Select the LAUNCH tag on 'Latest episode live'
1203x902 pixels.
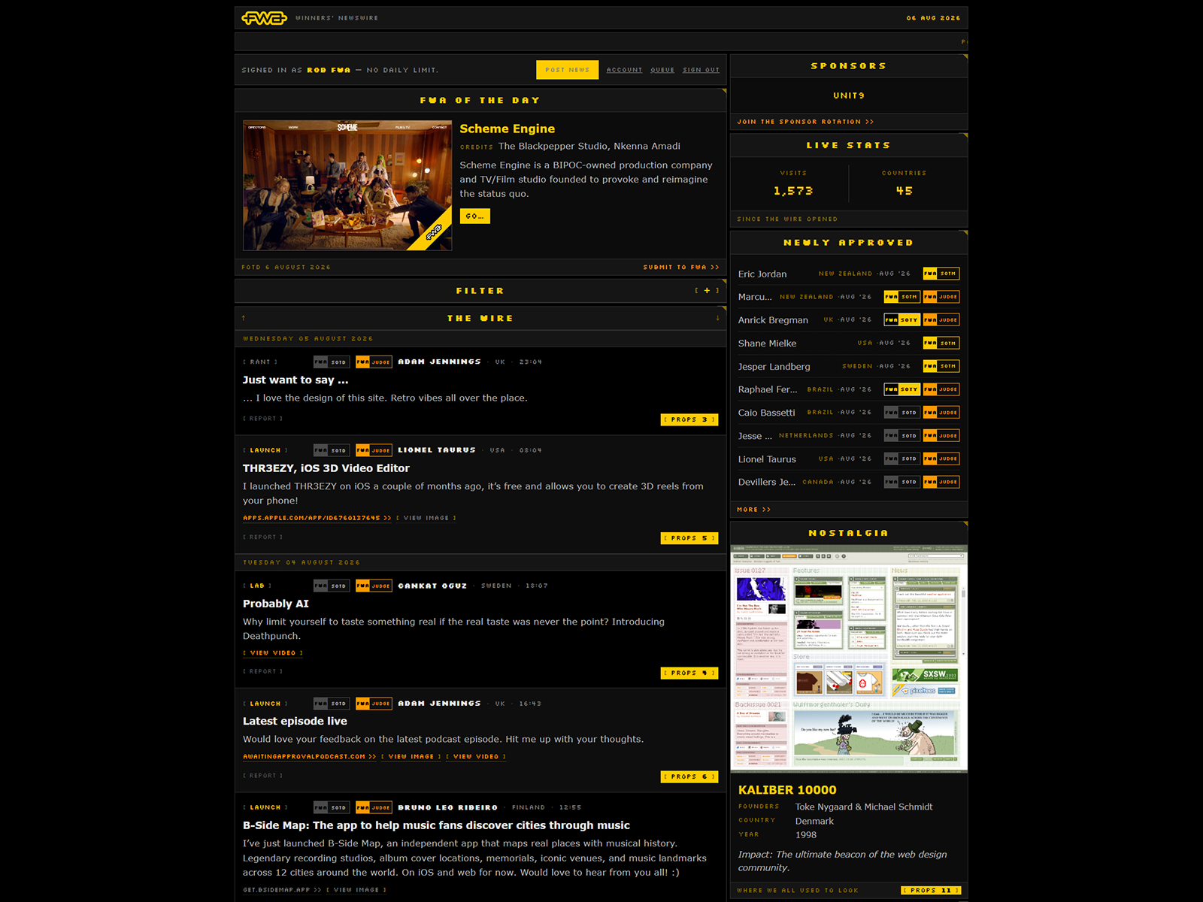265,704
